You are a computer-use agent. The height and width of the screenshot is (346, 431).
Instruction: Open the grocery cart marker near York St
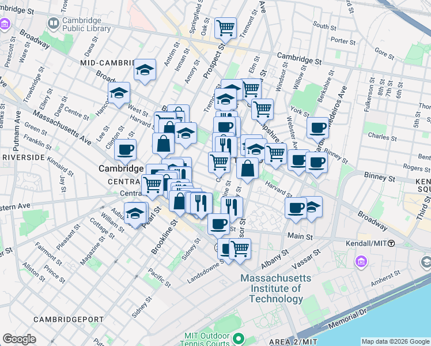tap(263, 110)
